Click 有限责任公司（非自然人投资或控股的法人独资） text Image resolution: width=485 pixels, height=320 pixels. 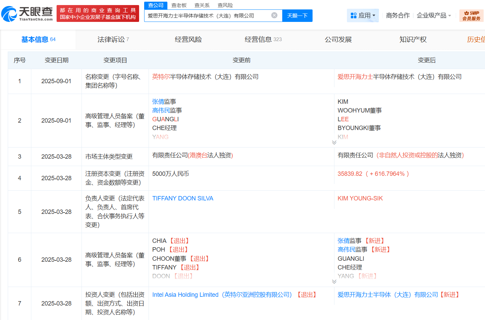point(401,155)
